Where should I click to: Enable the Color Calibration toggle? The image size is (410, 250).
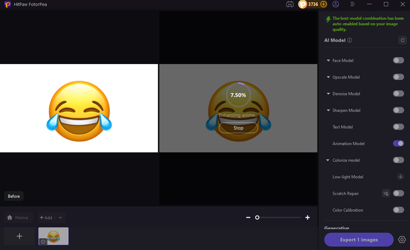click(x=398, y=210)
